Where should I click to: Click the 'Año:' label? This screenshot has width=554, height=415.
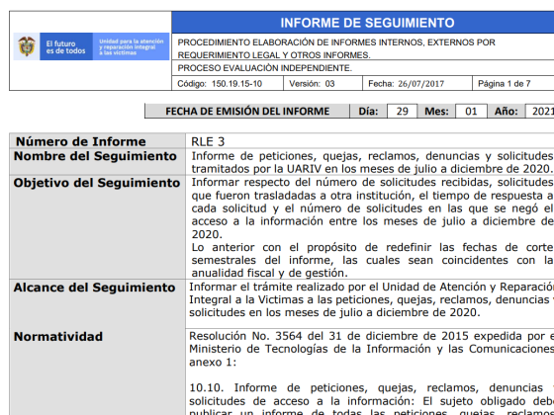[x=506, y=111]
